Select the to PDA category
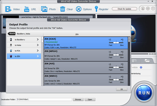157x106 pixels. 24,51
